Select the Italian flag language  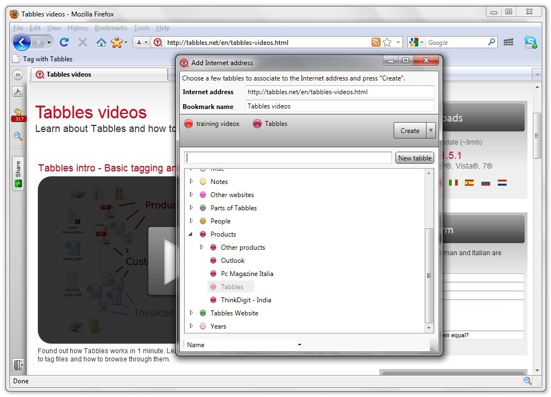[453, 182]
